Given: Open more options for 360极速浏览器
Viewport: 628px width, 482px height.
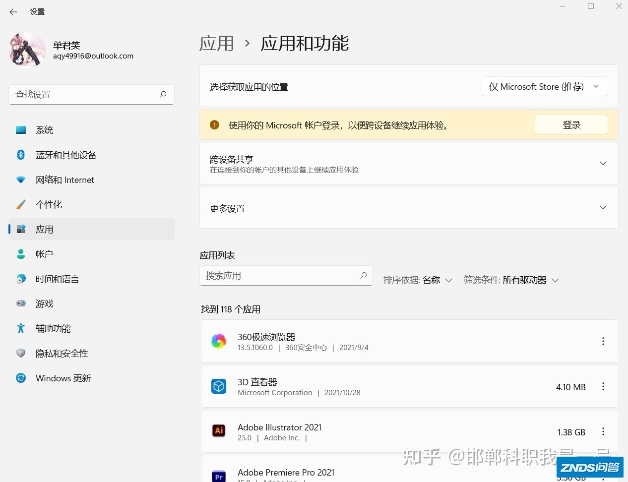Looking at the screenshot, I should point(603,341).
